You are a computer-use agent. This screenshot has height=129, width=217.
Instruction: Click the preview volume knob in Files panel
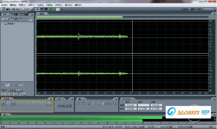click(20, 85)
